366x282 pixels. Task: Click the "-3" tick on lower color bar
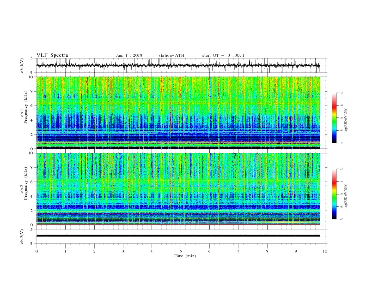(x=341, y=169)
